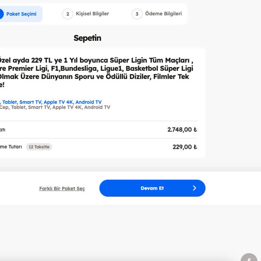Click the gray device list text

click(x=54, y=107)
